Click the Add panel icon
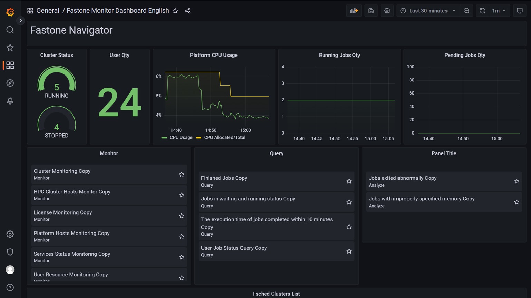 354,11
